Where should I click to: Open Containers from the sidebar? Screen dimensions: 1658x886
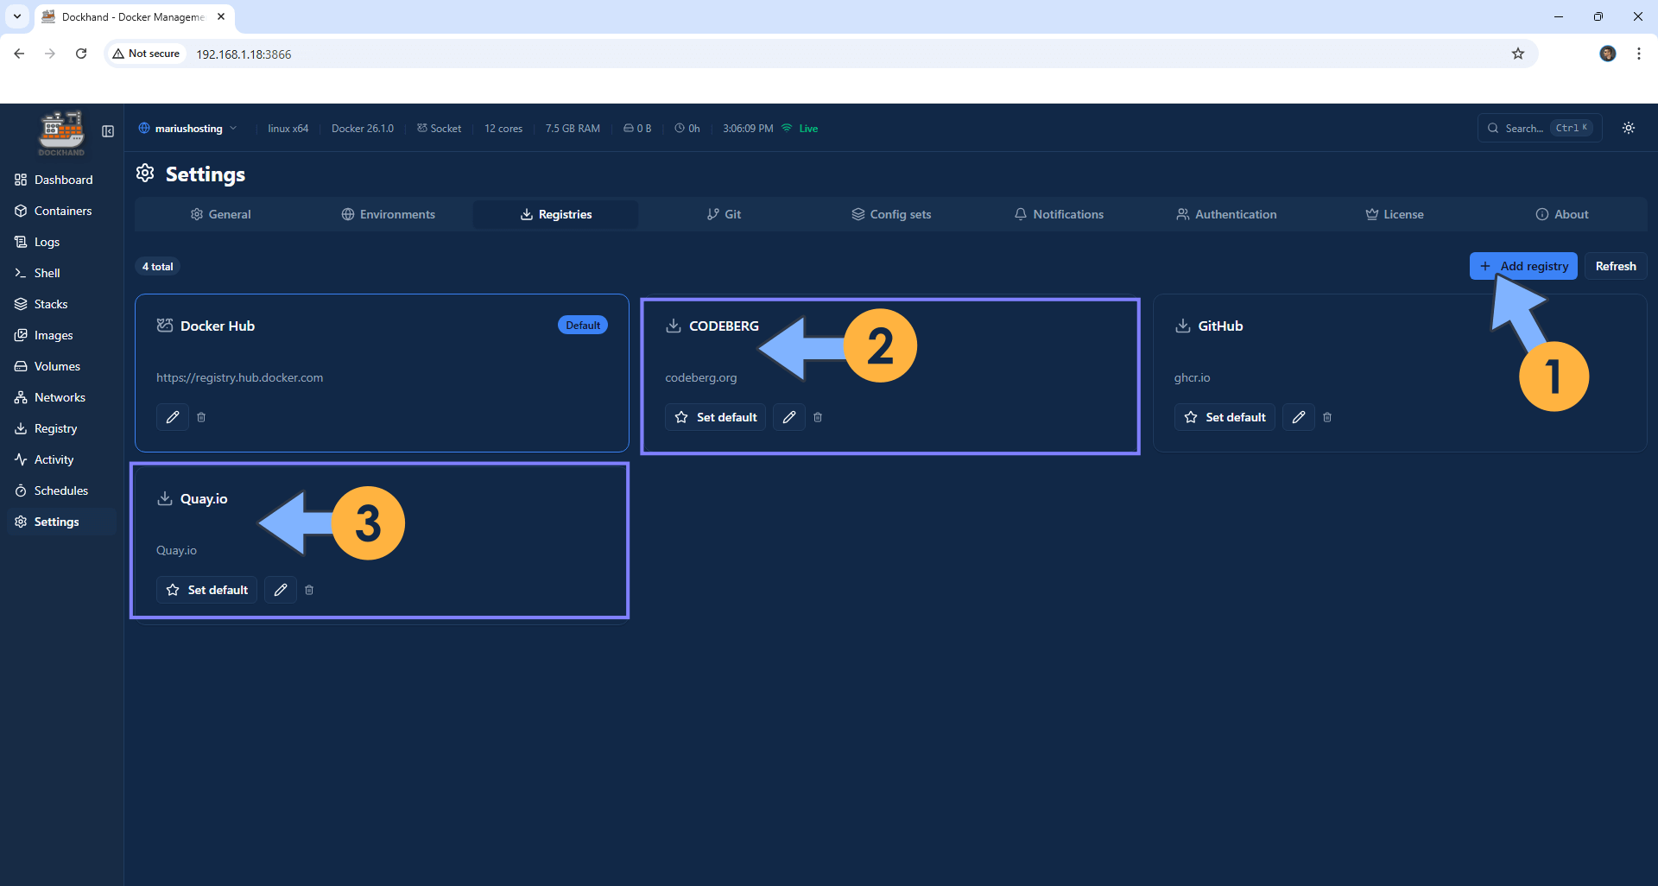[62, 210]
